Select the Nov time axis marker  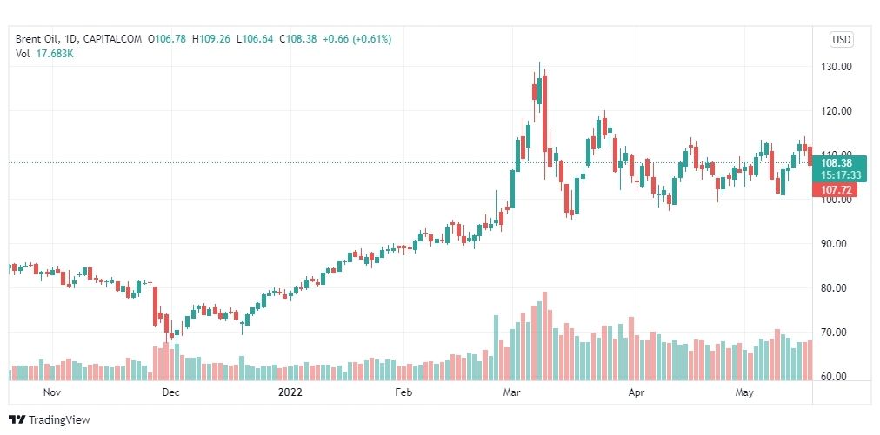tap(51, 392)
